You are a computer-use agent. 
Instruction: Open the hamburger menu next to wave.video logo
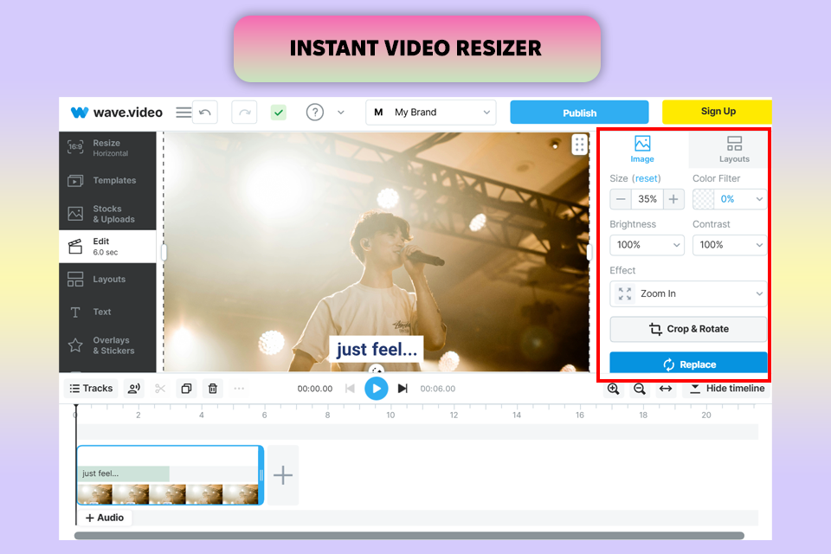pos(184,113)
